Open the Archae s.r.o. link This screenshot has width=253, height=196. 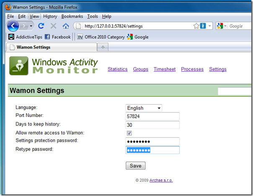pos(161,180)
